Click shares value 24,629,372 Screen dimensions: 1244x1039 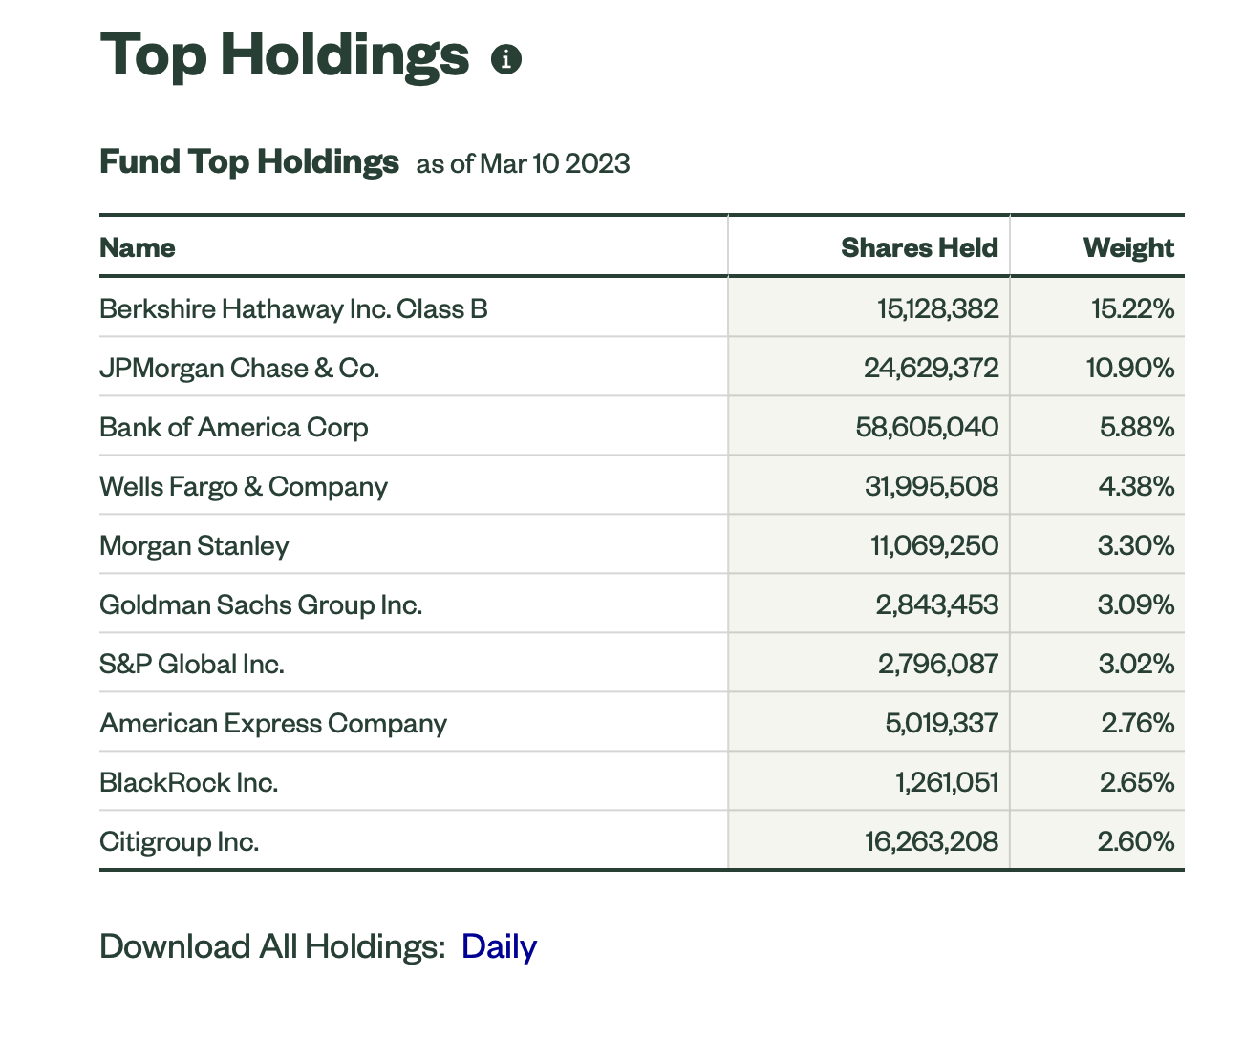(931, 368)
